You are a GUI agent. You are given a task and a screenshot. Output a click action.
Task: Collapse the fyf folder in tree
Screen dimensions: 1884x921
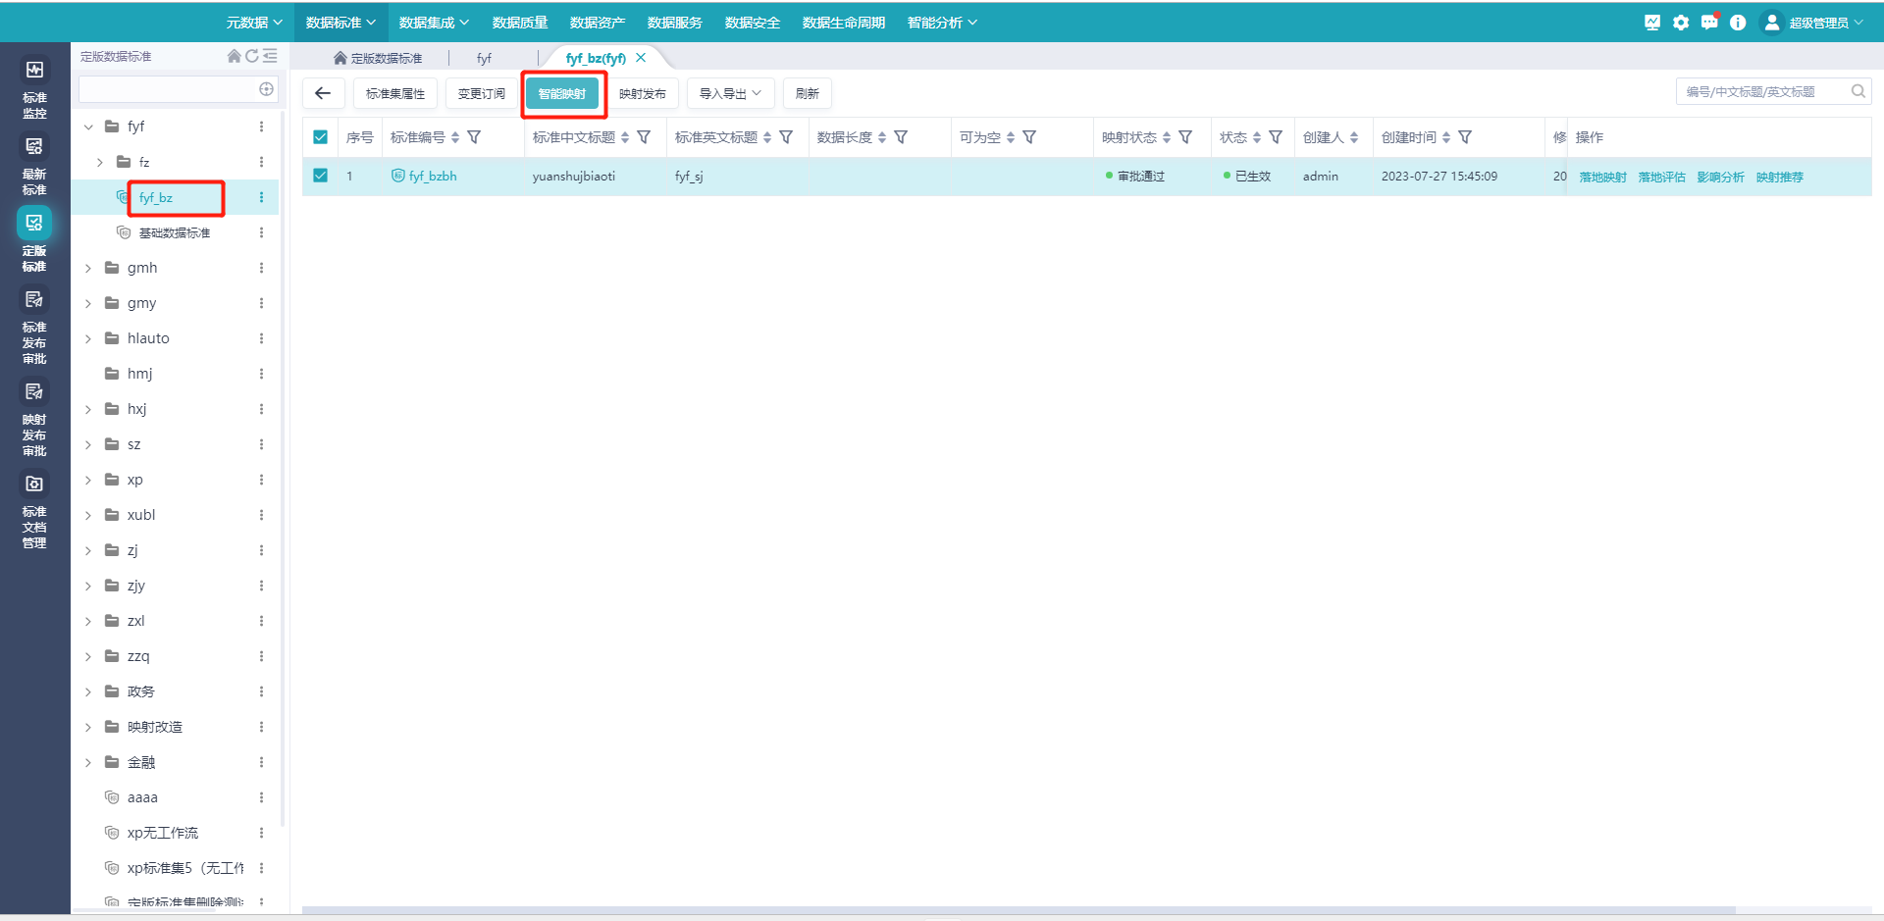click(88, 127)
